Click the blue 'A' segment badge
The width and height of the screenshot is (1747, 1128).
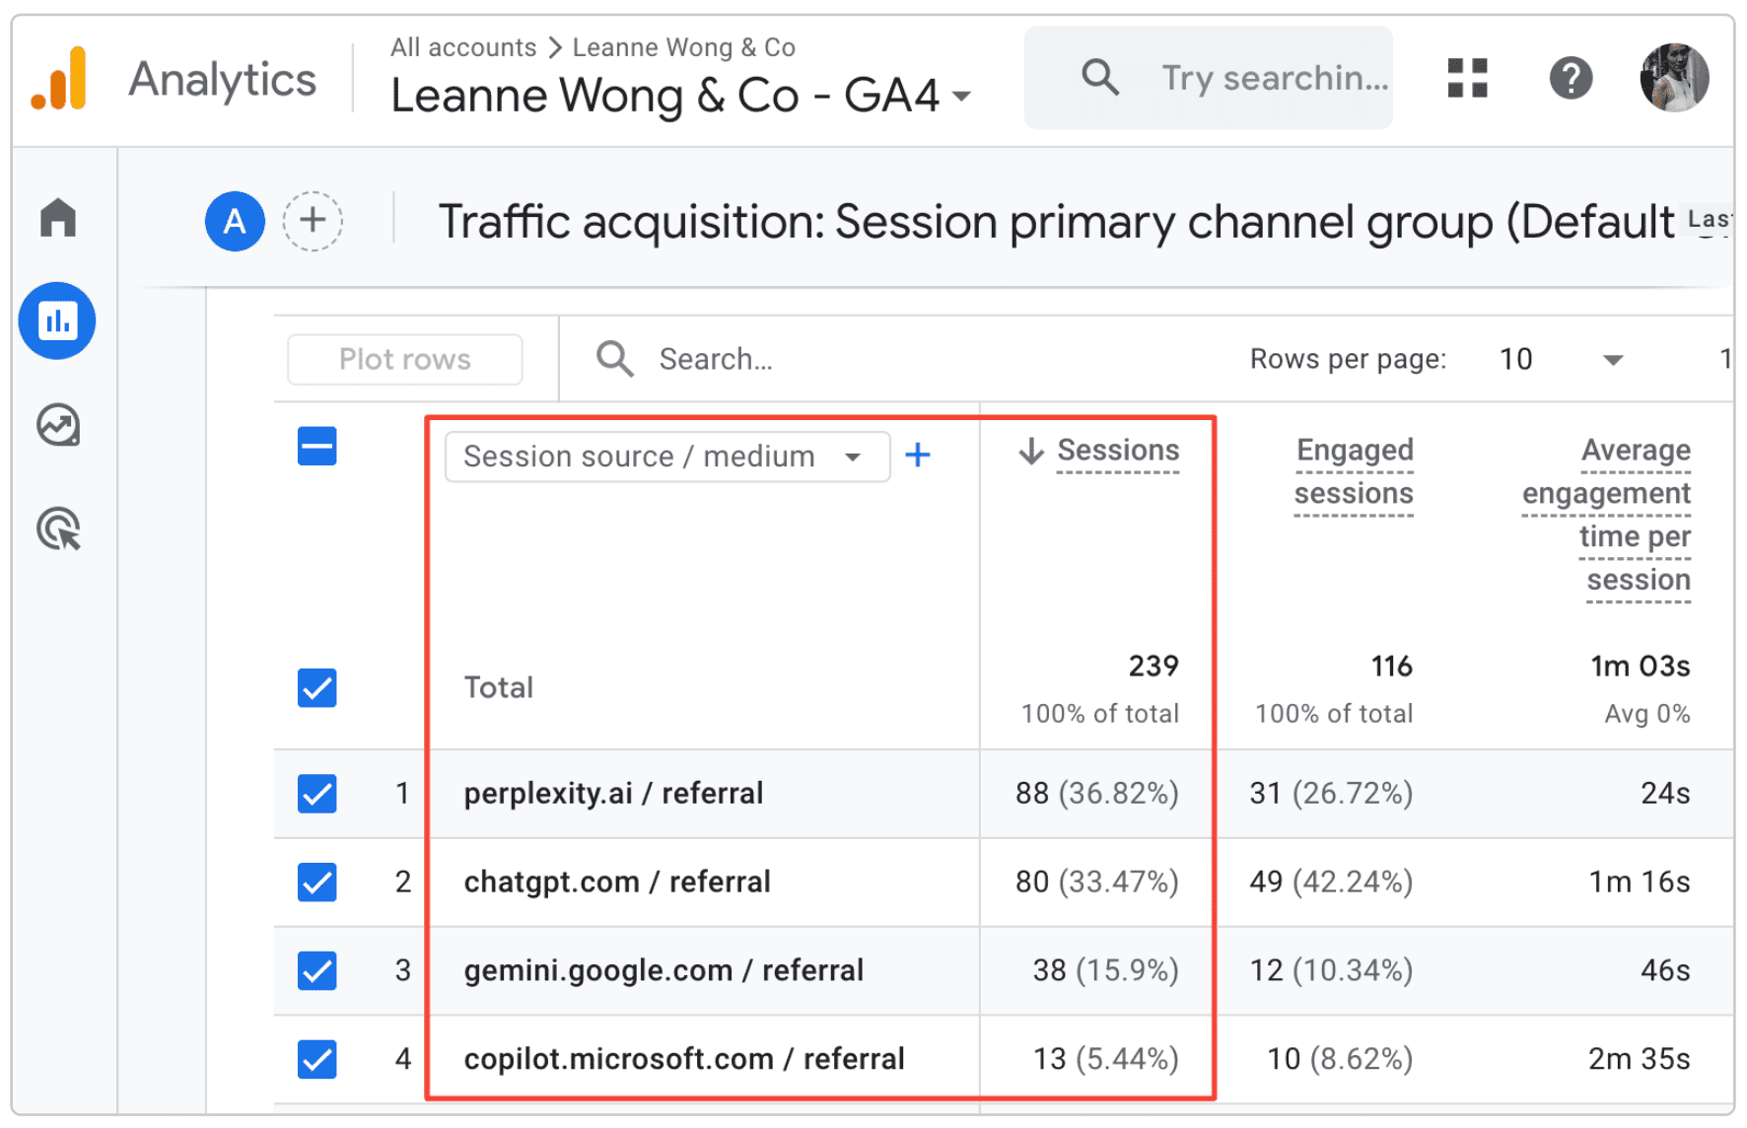[235, 221]
